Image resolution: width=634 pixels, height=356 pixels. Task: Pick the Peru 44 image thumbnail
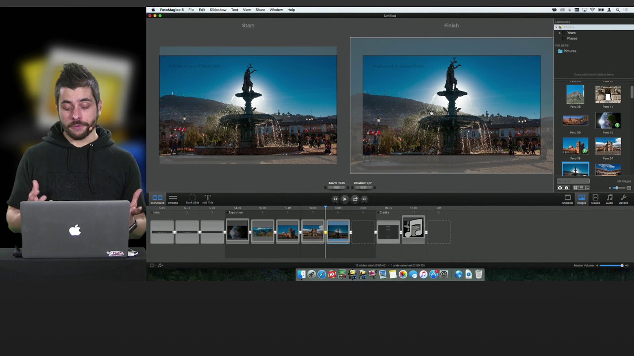(x=608, y=94)
